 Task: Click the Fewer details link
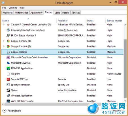pos(14,111)
